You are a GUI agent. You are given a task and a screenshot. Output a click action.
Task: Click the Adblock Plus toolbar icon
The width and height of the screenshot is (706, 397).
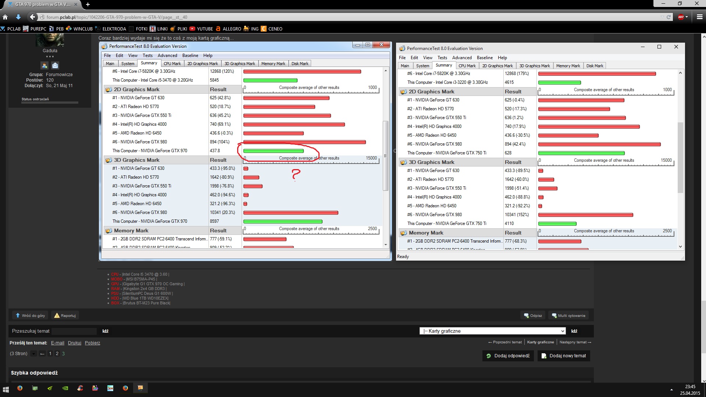coord(681,17)
